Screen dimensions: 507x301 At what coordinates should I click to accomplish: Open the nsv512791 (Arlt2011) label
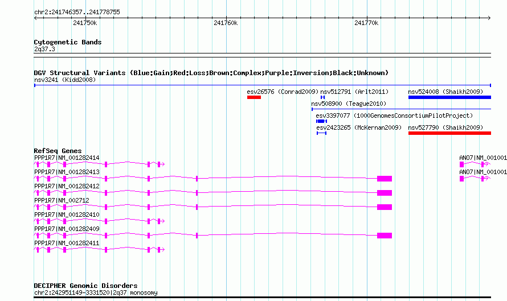pos(354,92)
